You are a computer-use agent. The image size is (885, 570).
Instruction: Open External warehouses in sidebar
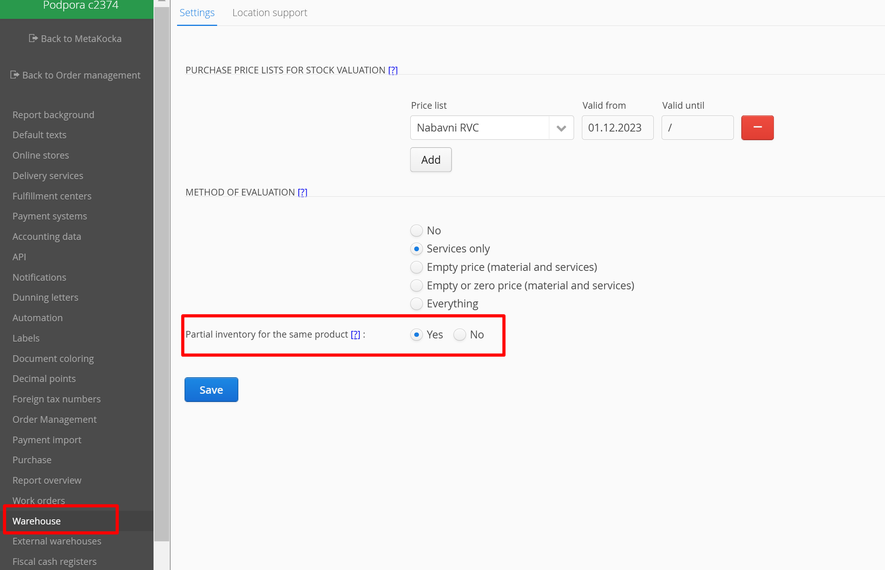coord(57,541)
